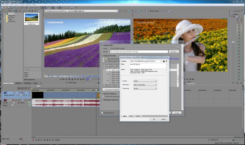Click the Browse button

(174, 51)
